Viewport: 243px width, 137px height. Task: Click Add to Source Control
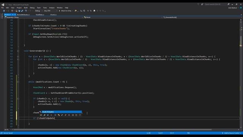point(232,133)
